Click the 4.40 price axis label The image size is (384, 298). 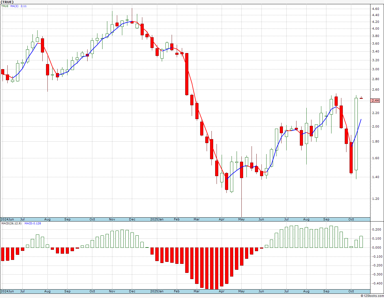tap(376, 15)
